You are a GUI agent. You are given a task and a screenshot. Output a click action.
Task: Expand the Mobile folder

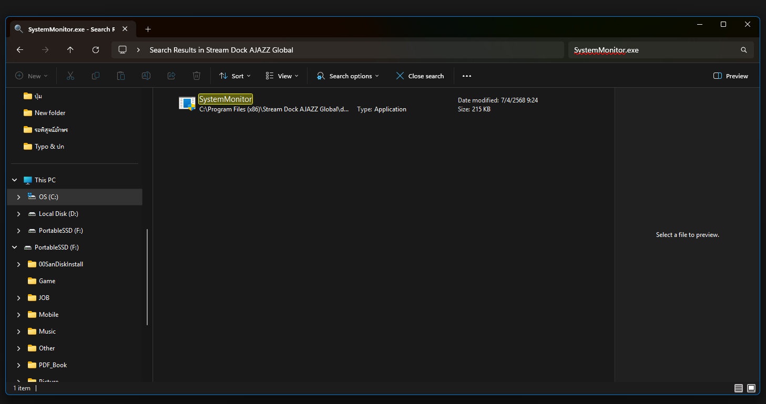pyautogui.click(x=19, y=315)
